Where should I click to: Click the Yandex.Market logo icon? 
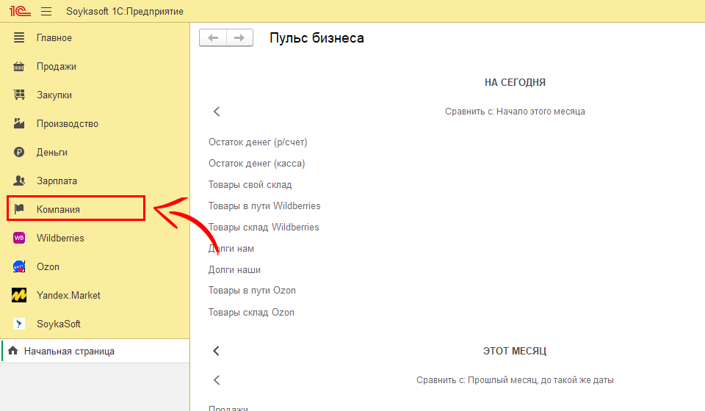[20, 295]
